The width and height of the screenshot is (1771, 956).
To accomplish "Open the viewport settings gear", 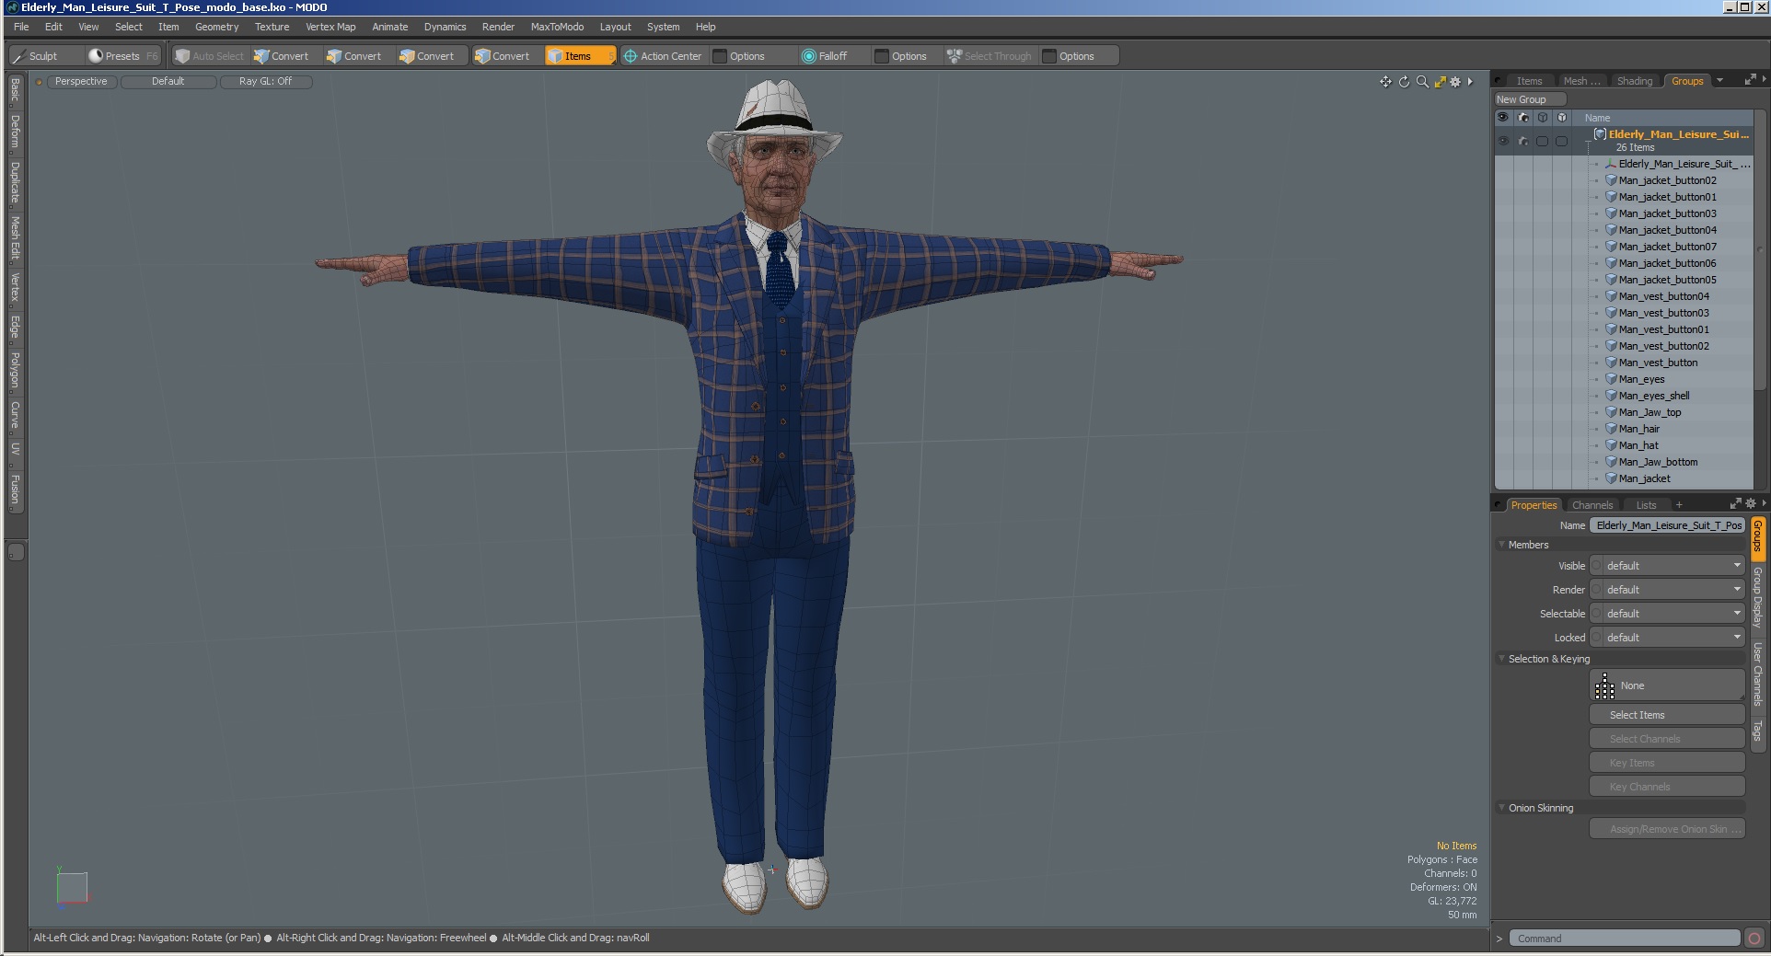I will coord(1455,82).
